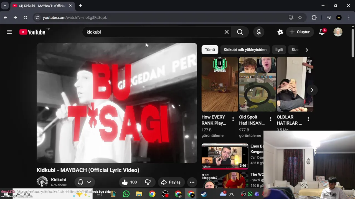Open the Old Spoit Shorts thumbnail
Viewport: 355px width, 199px height.
pyautogui.click(x=257, y=84)
